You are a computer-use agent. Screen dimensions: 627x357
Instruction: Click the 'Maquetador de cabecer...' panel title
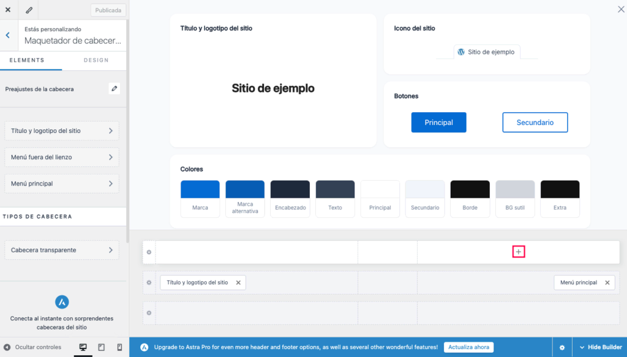[x=73, y=40]
